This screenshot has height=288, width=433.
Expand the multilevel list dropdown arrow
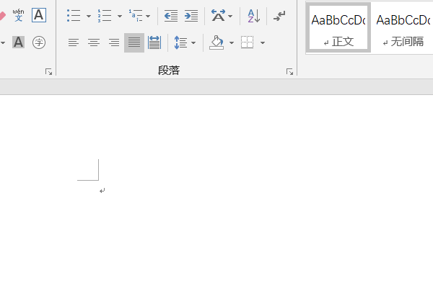point(148,16)
